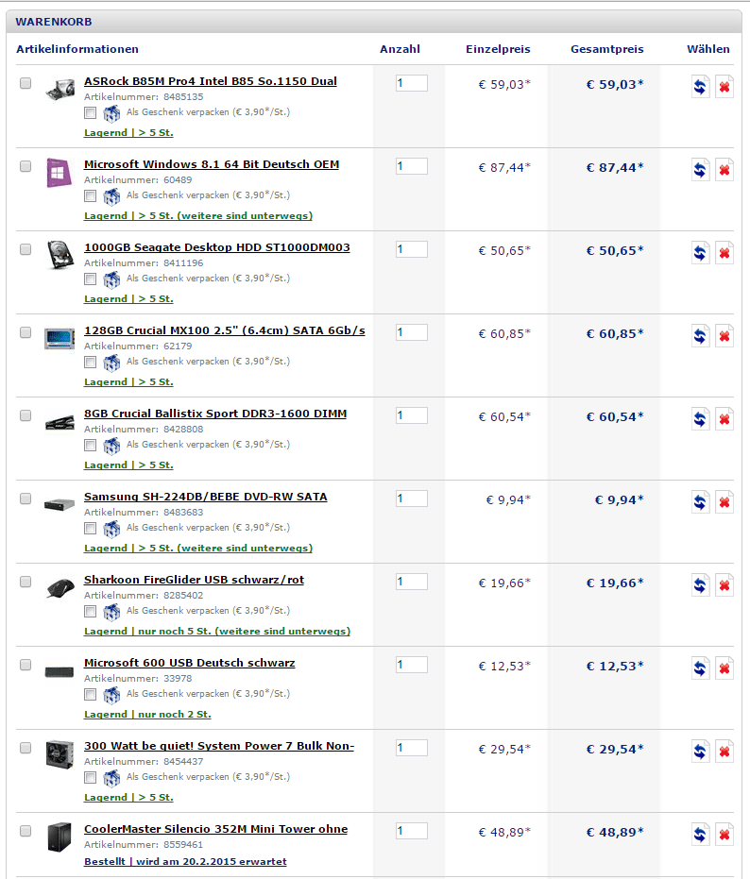Refresh the Samsung DVD-RW row
The width and height of the screenshot is (750, 879).
coord(700,502)
